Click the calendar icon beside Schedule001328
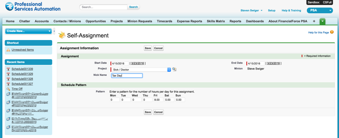 [x=8, y=79]
